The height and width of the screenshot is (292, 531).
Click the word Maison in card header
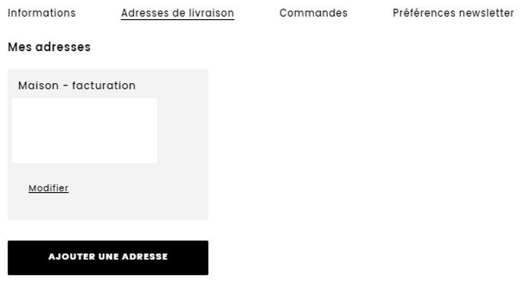point(38,85)
